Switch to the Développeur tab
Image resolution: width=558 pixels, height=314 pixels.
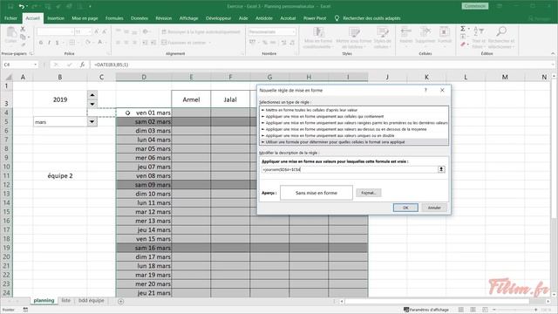coord(219,18)
